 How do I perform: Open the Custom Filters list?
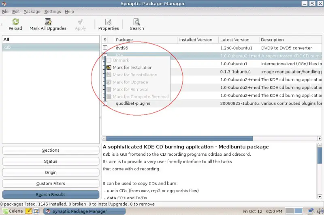pos(51,183)
